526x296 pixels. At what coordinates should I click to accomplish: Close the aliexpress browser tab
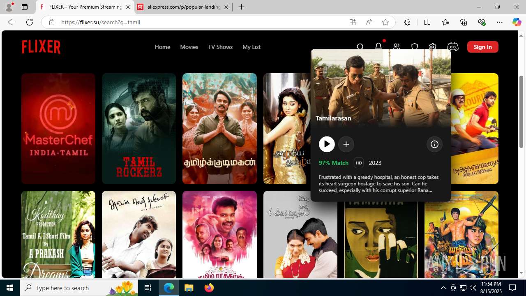[226, 7]
